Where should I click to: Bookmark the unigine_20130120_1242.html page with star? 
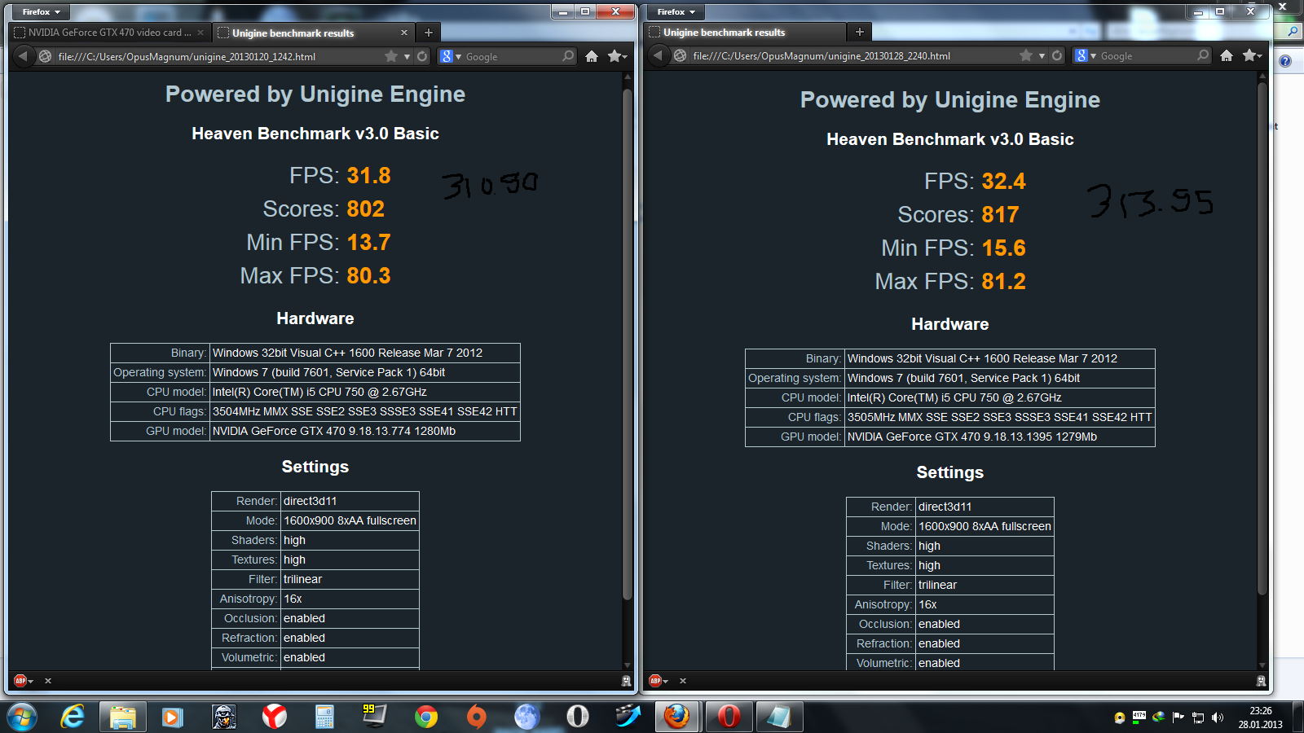(391, 56)
